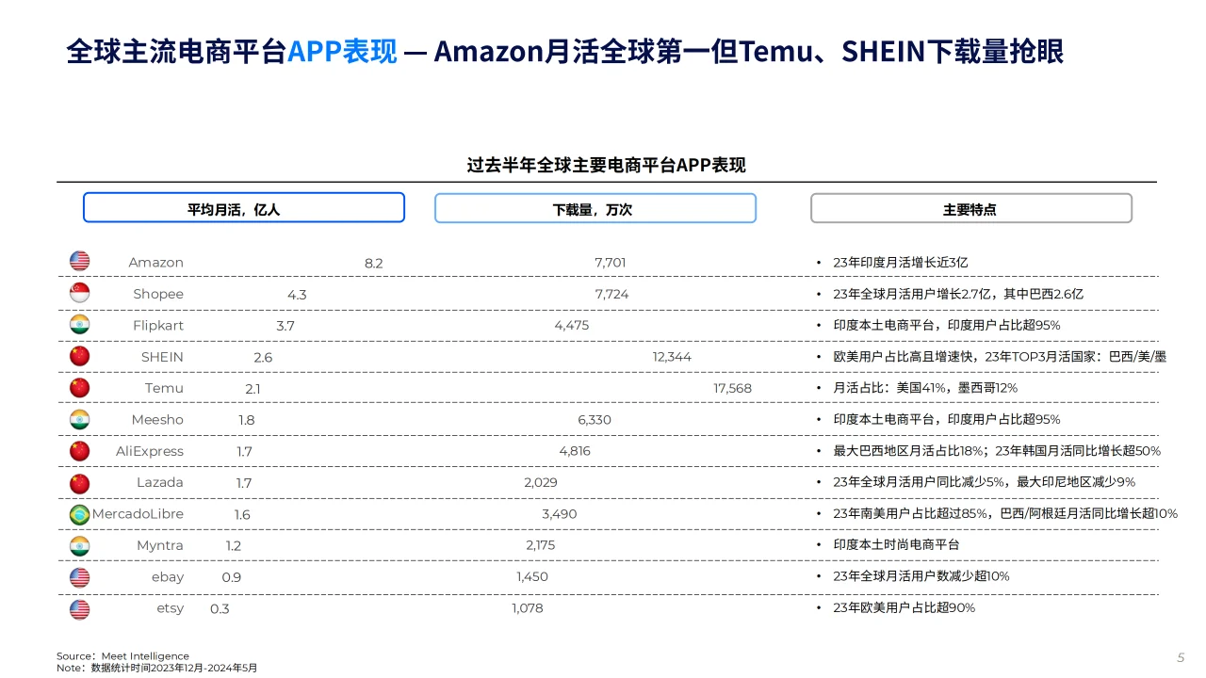Click the India flag icon beside Myntra
This screenshot has height=678, width=1206.
(80, 545)
